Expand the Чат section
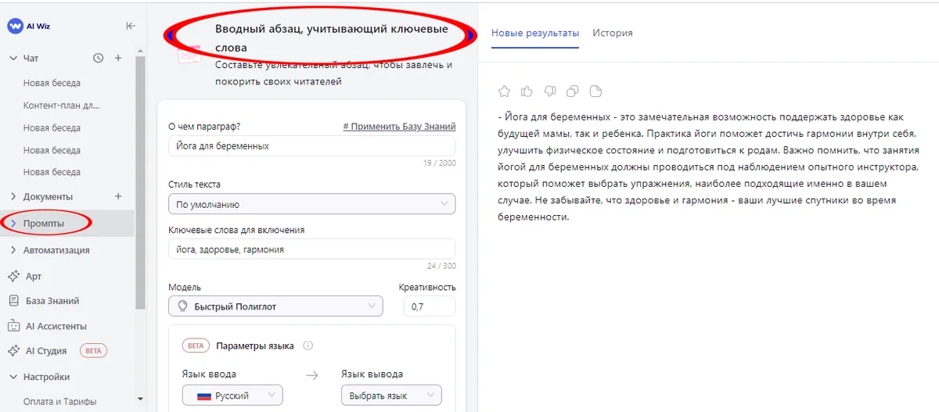This screenshot has height=412, width=939. [x=13, y=58]
